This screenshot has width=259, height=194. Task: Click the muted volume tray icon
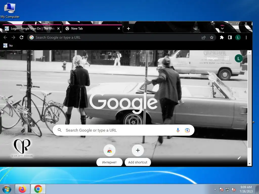pos(233,189)
